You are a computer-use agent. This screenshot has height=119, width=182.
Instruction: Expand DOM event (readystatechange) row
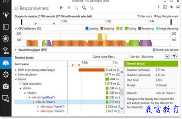tap(16, 70)
